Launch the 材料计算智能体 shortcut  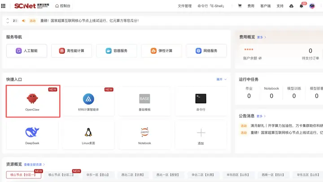click(x=88, y=101)
